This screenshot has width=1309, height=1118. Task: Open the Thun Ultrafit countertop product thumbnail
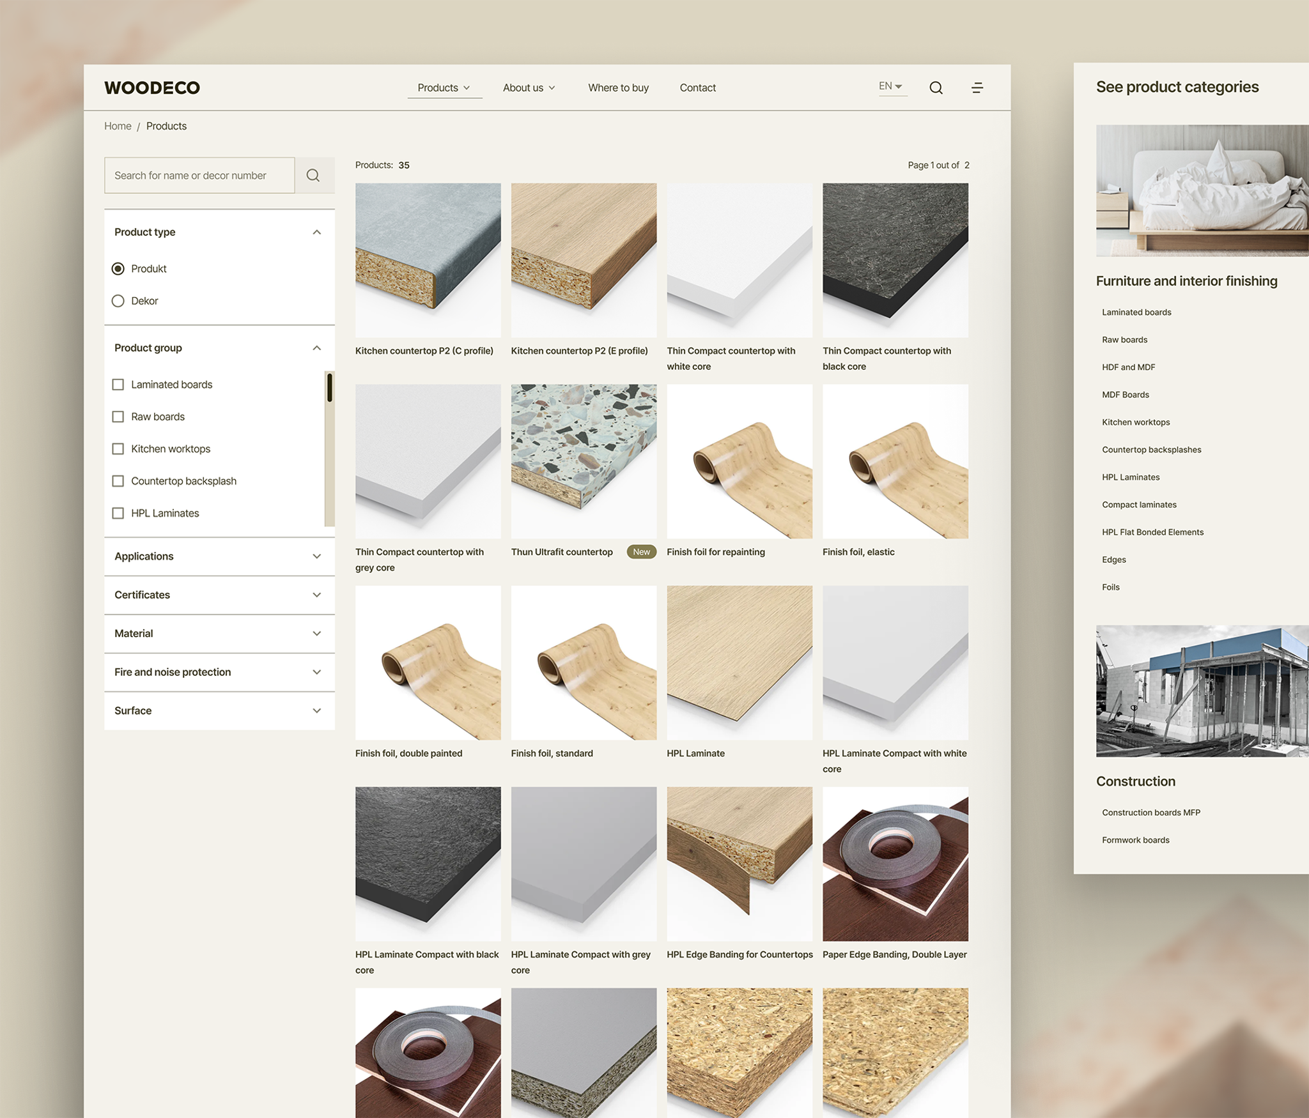(583, 461)
